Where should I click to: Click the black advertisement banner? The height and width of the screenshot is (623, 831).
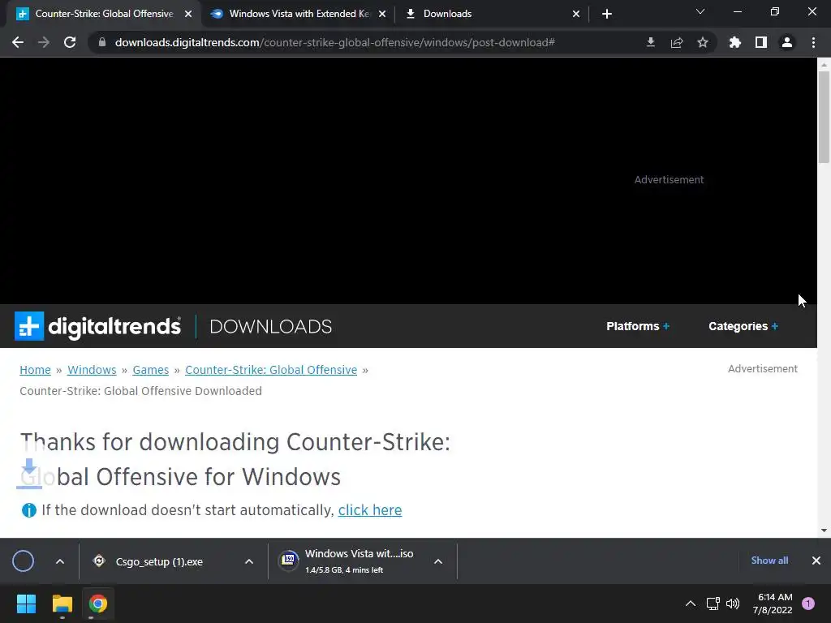point(408,180)
